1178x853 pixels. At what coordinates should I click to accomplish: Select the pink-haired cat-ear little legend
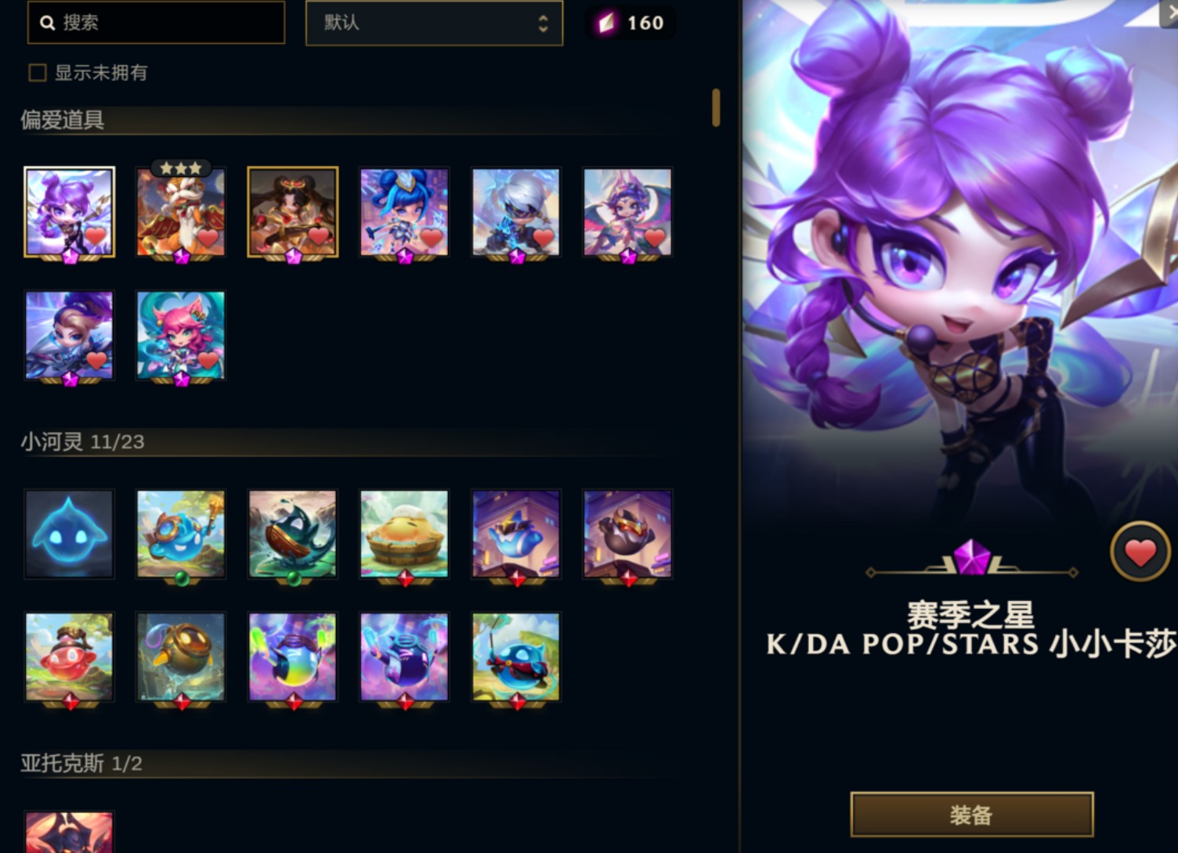point(181,335)
